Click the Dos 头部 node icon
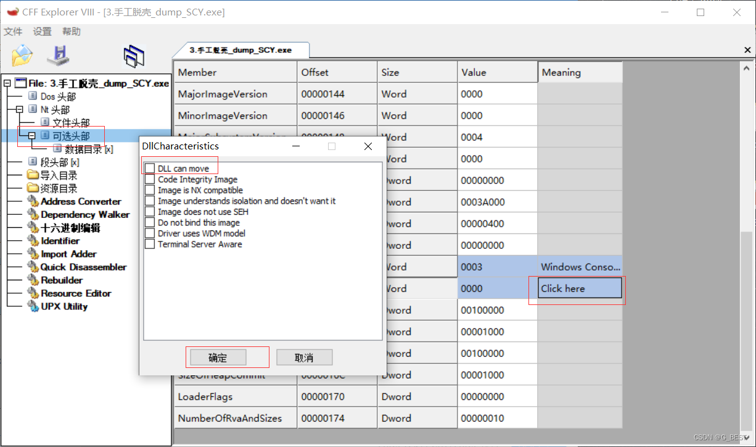This screenshot has height=447, width=756. click(x=33, y=96)
